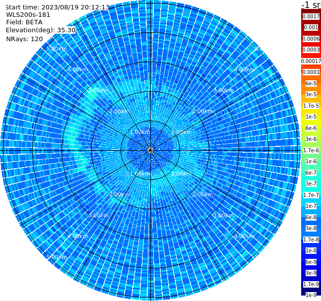The width and height of the screenshot is (321, 301).
Task: Pick the 0.0003 colorbar label
Action: coord(311,50)
